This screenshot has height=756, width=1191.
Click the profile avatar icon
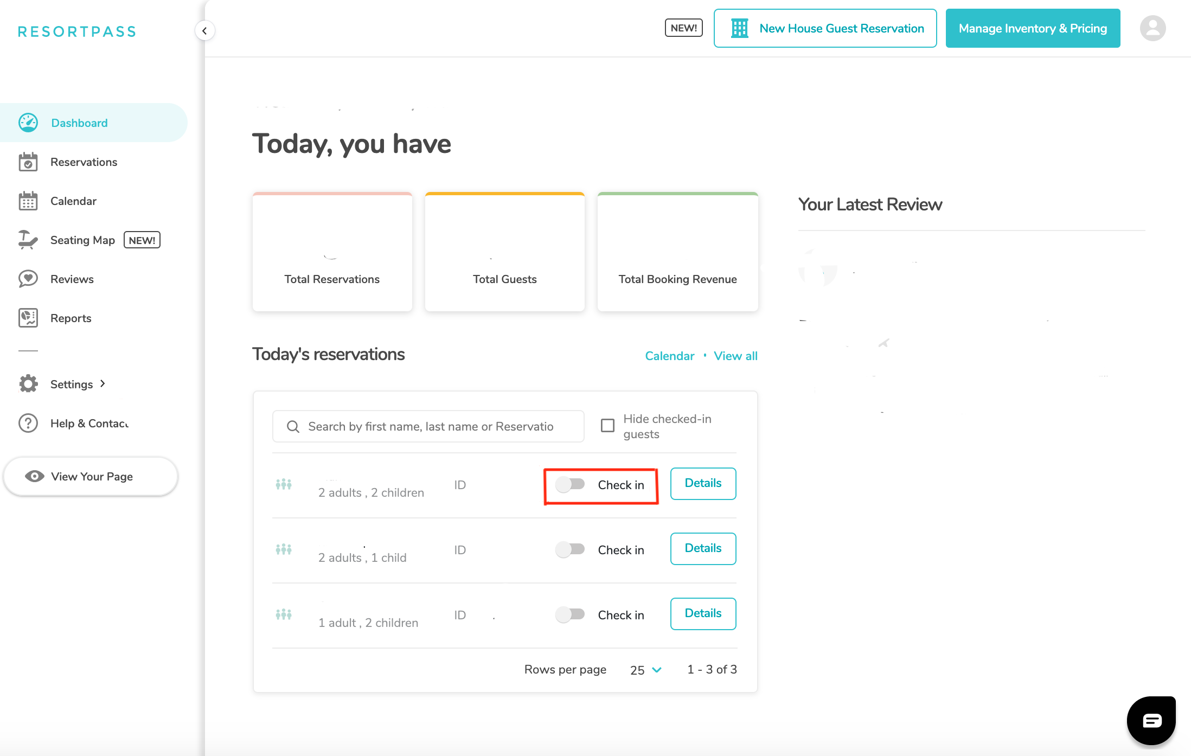point(1152,28)
